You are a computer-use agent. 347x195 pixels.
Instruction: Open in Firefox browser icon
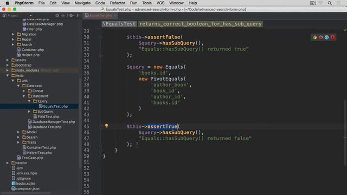(x=320, y=37)
